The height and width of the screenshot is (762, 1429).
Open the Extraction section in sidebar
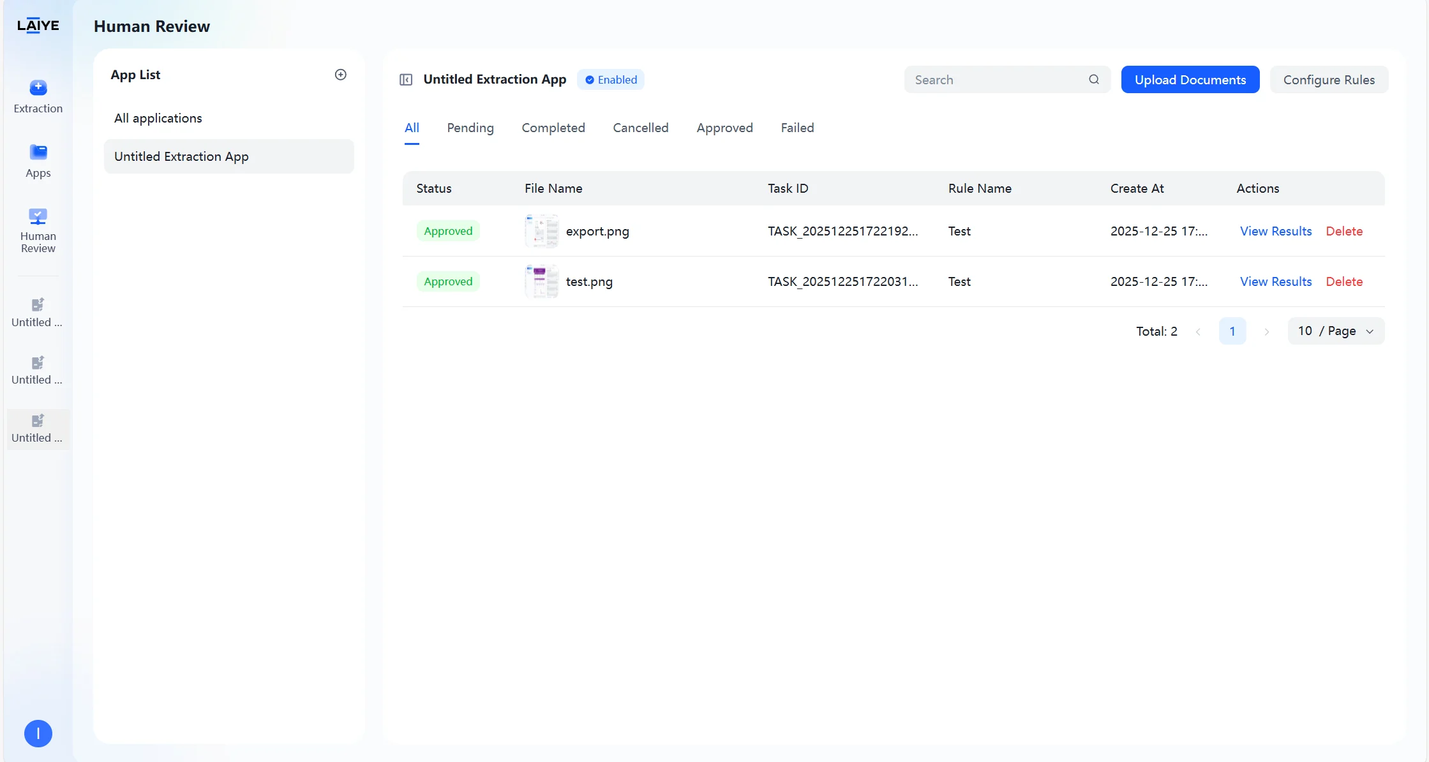[38, 96]
